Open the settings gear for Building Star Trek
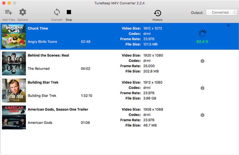Viewport: 239px width, 155px height. point(202,88)
